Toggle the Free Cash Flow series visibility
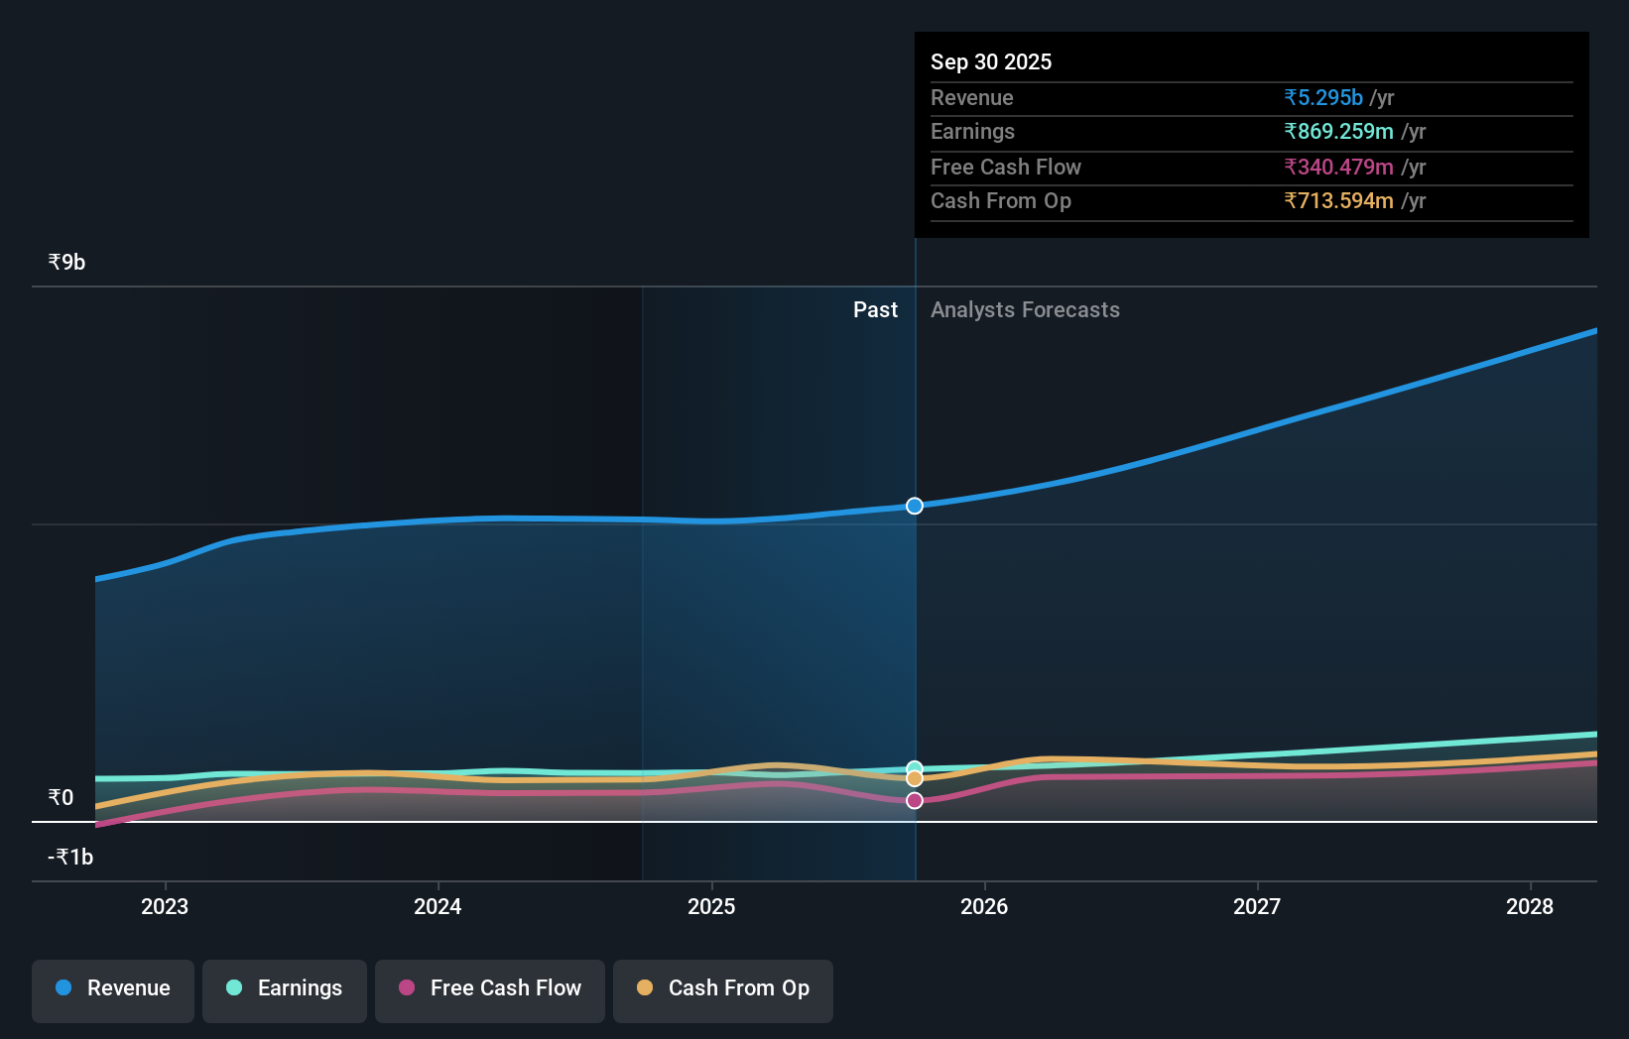The height and width of the screenshot is (1039, 1629). click(489, 990)
